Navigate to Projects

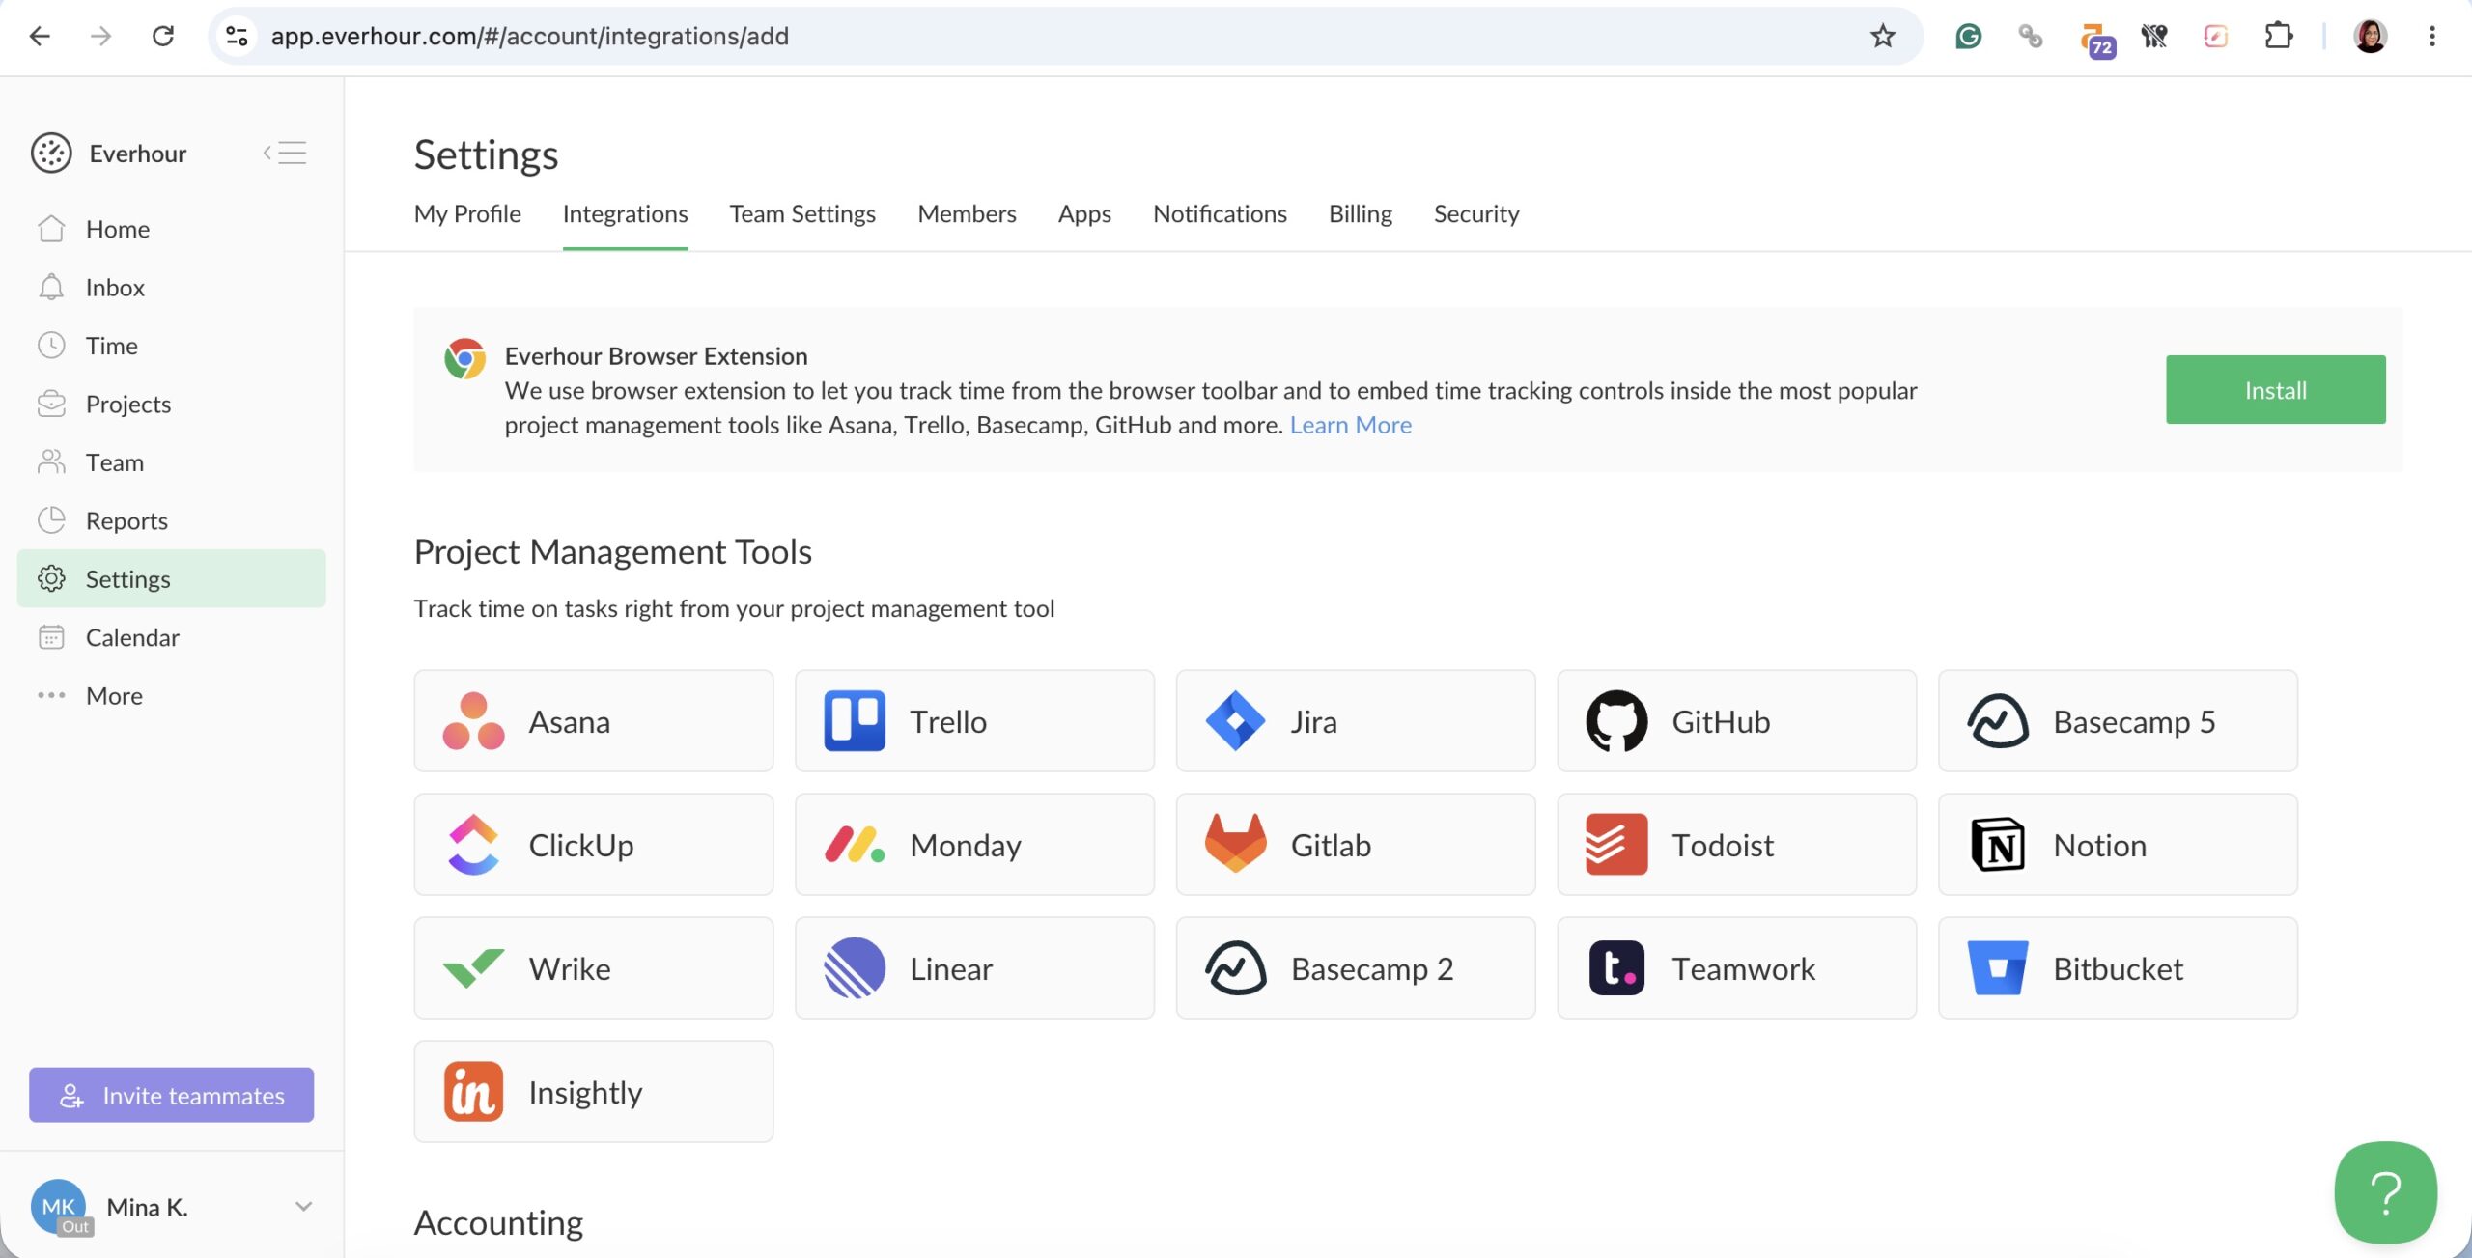click(x=172, y=405)
